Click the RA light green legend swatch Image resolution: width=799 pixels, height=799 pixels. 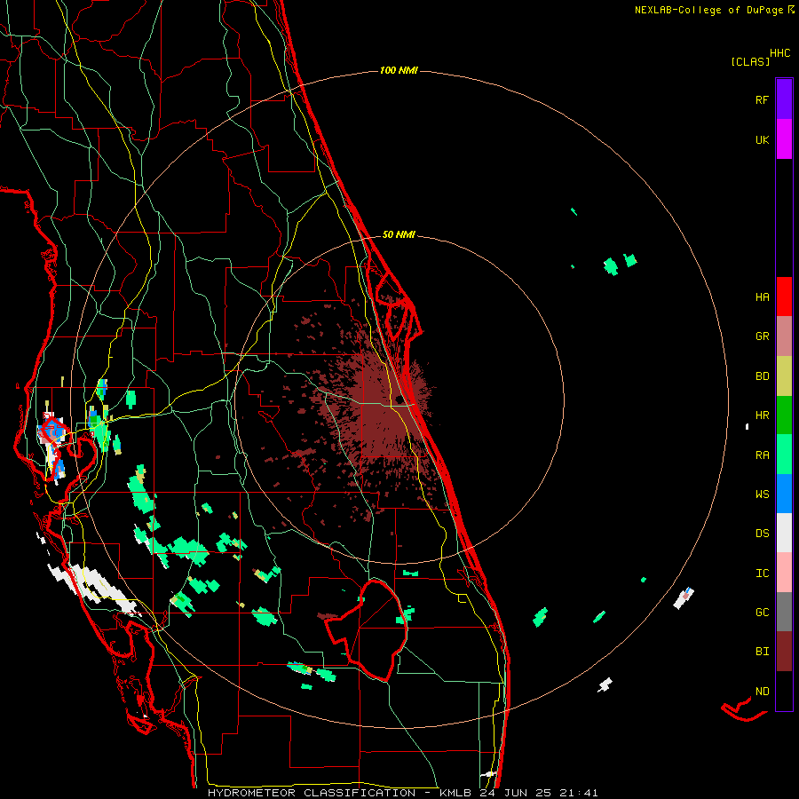[784, 455]
